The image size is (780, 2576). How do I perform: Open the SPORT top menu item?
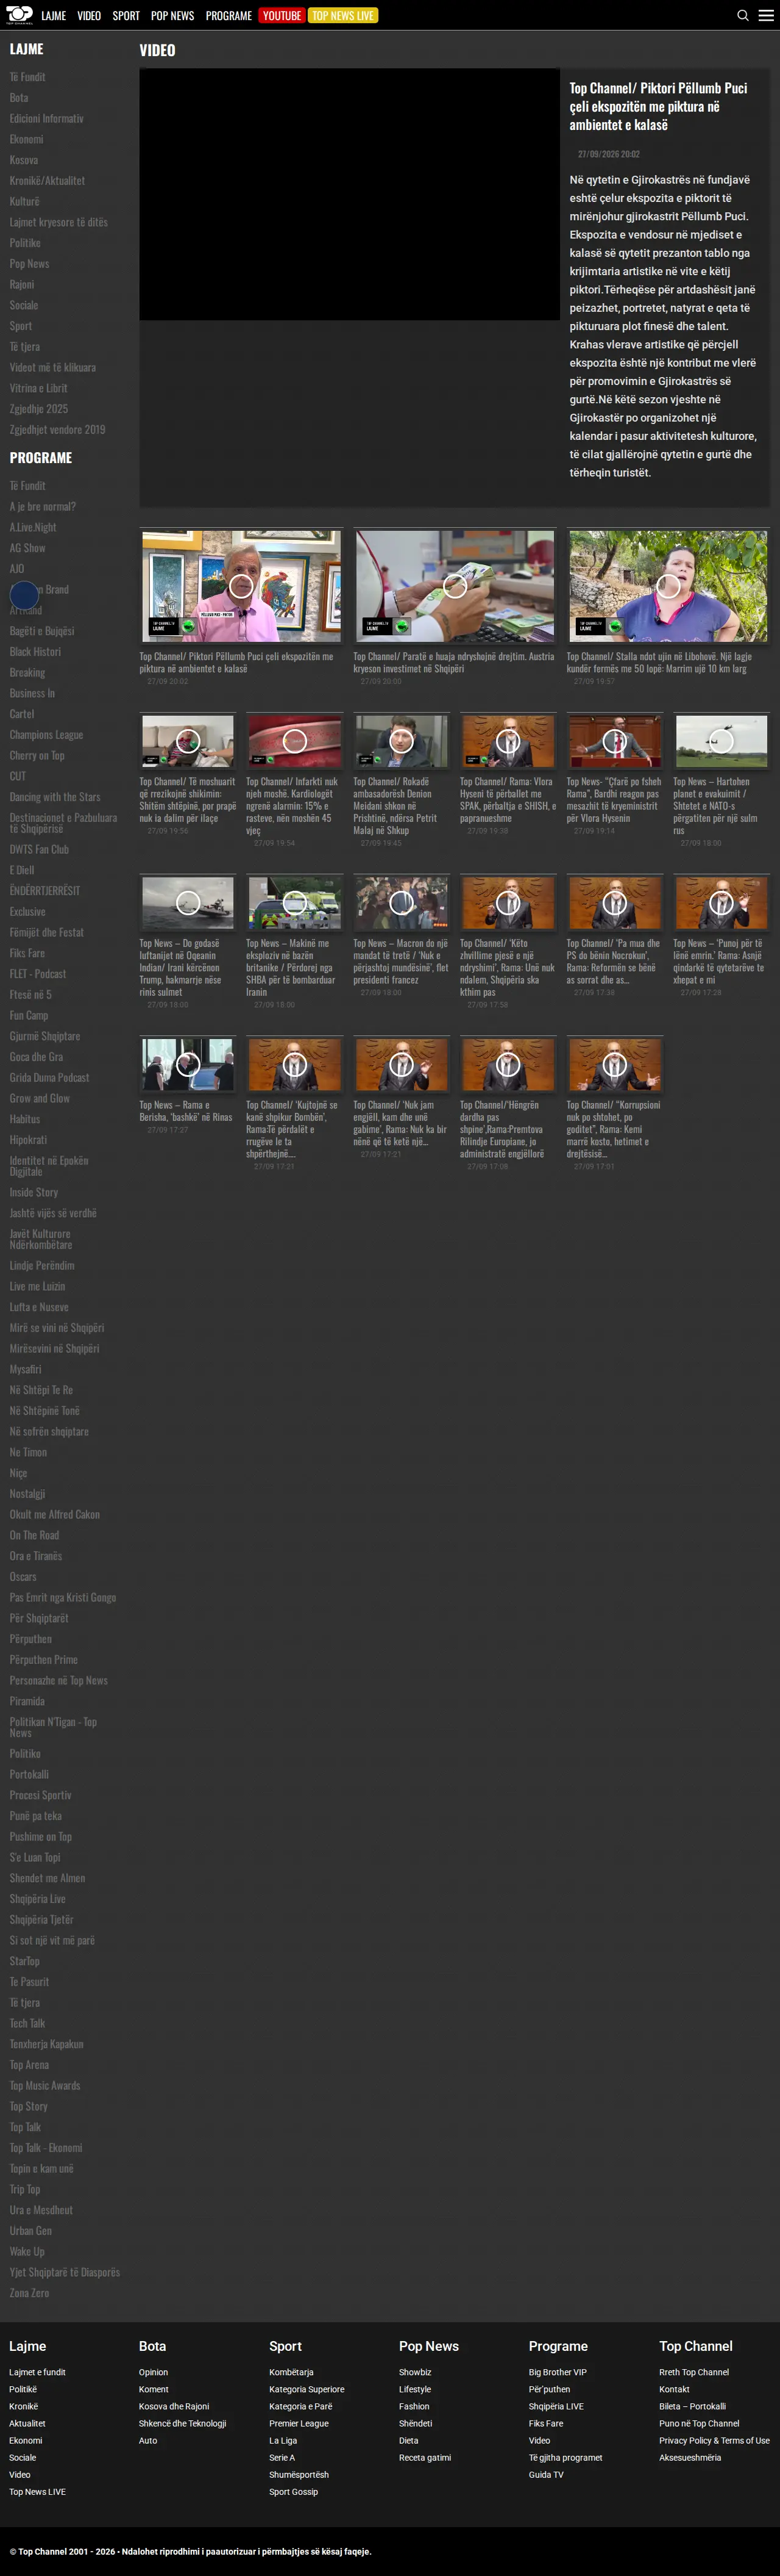(126, 15)
